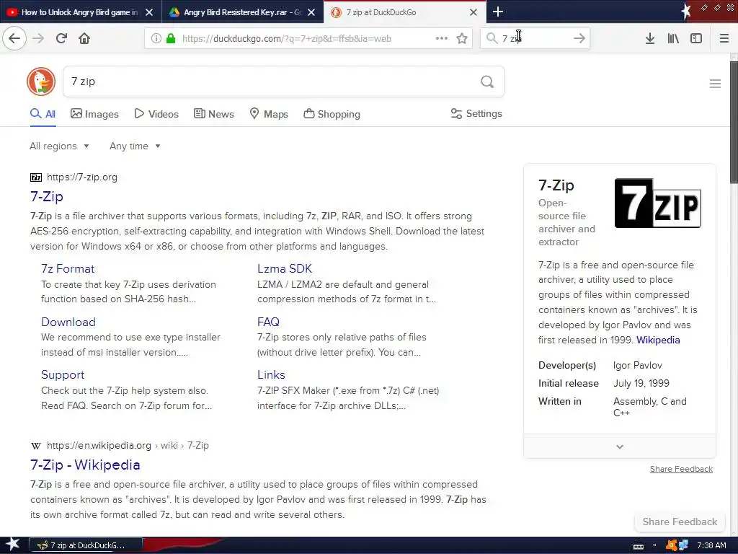Show hidden system tray icons

(654, 545)
